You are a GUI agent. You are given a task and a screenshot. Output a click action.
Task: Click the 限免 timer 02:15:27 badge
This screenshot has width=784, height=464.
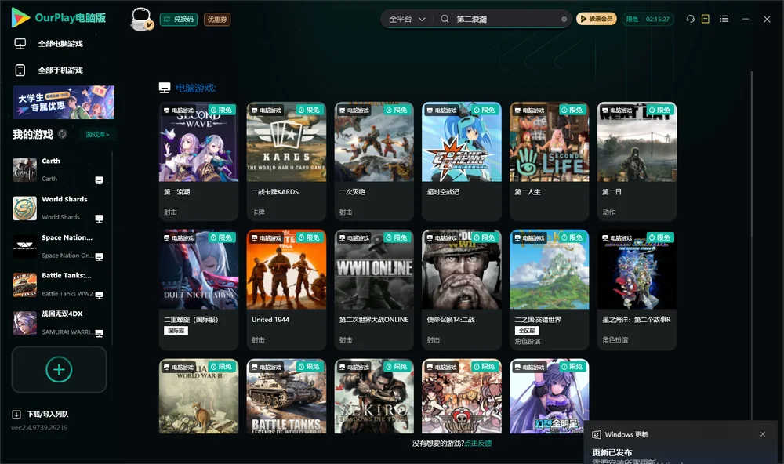(648, 19)
